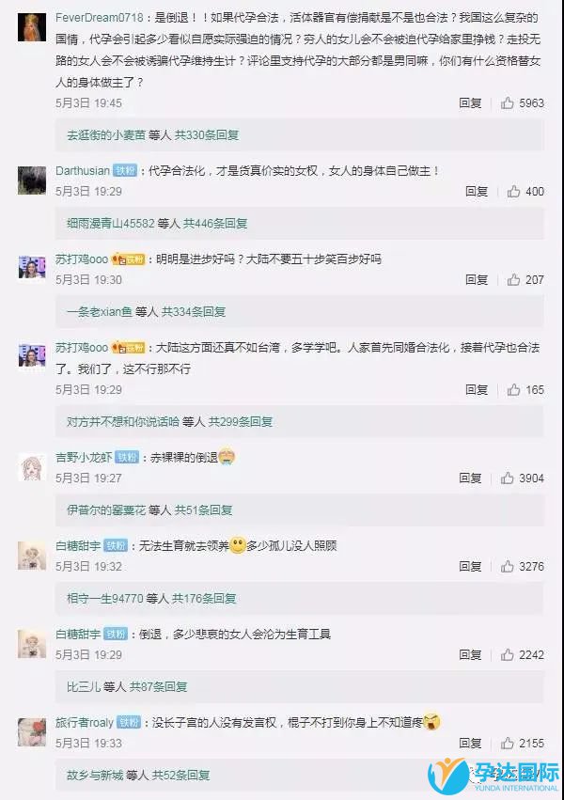564x800 pixels.
Task: Click Darthusian's avatar thumbnail
Action: pyautogui.click(x=32, y=180)
